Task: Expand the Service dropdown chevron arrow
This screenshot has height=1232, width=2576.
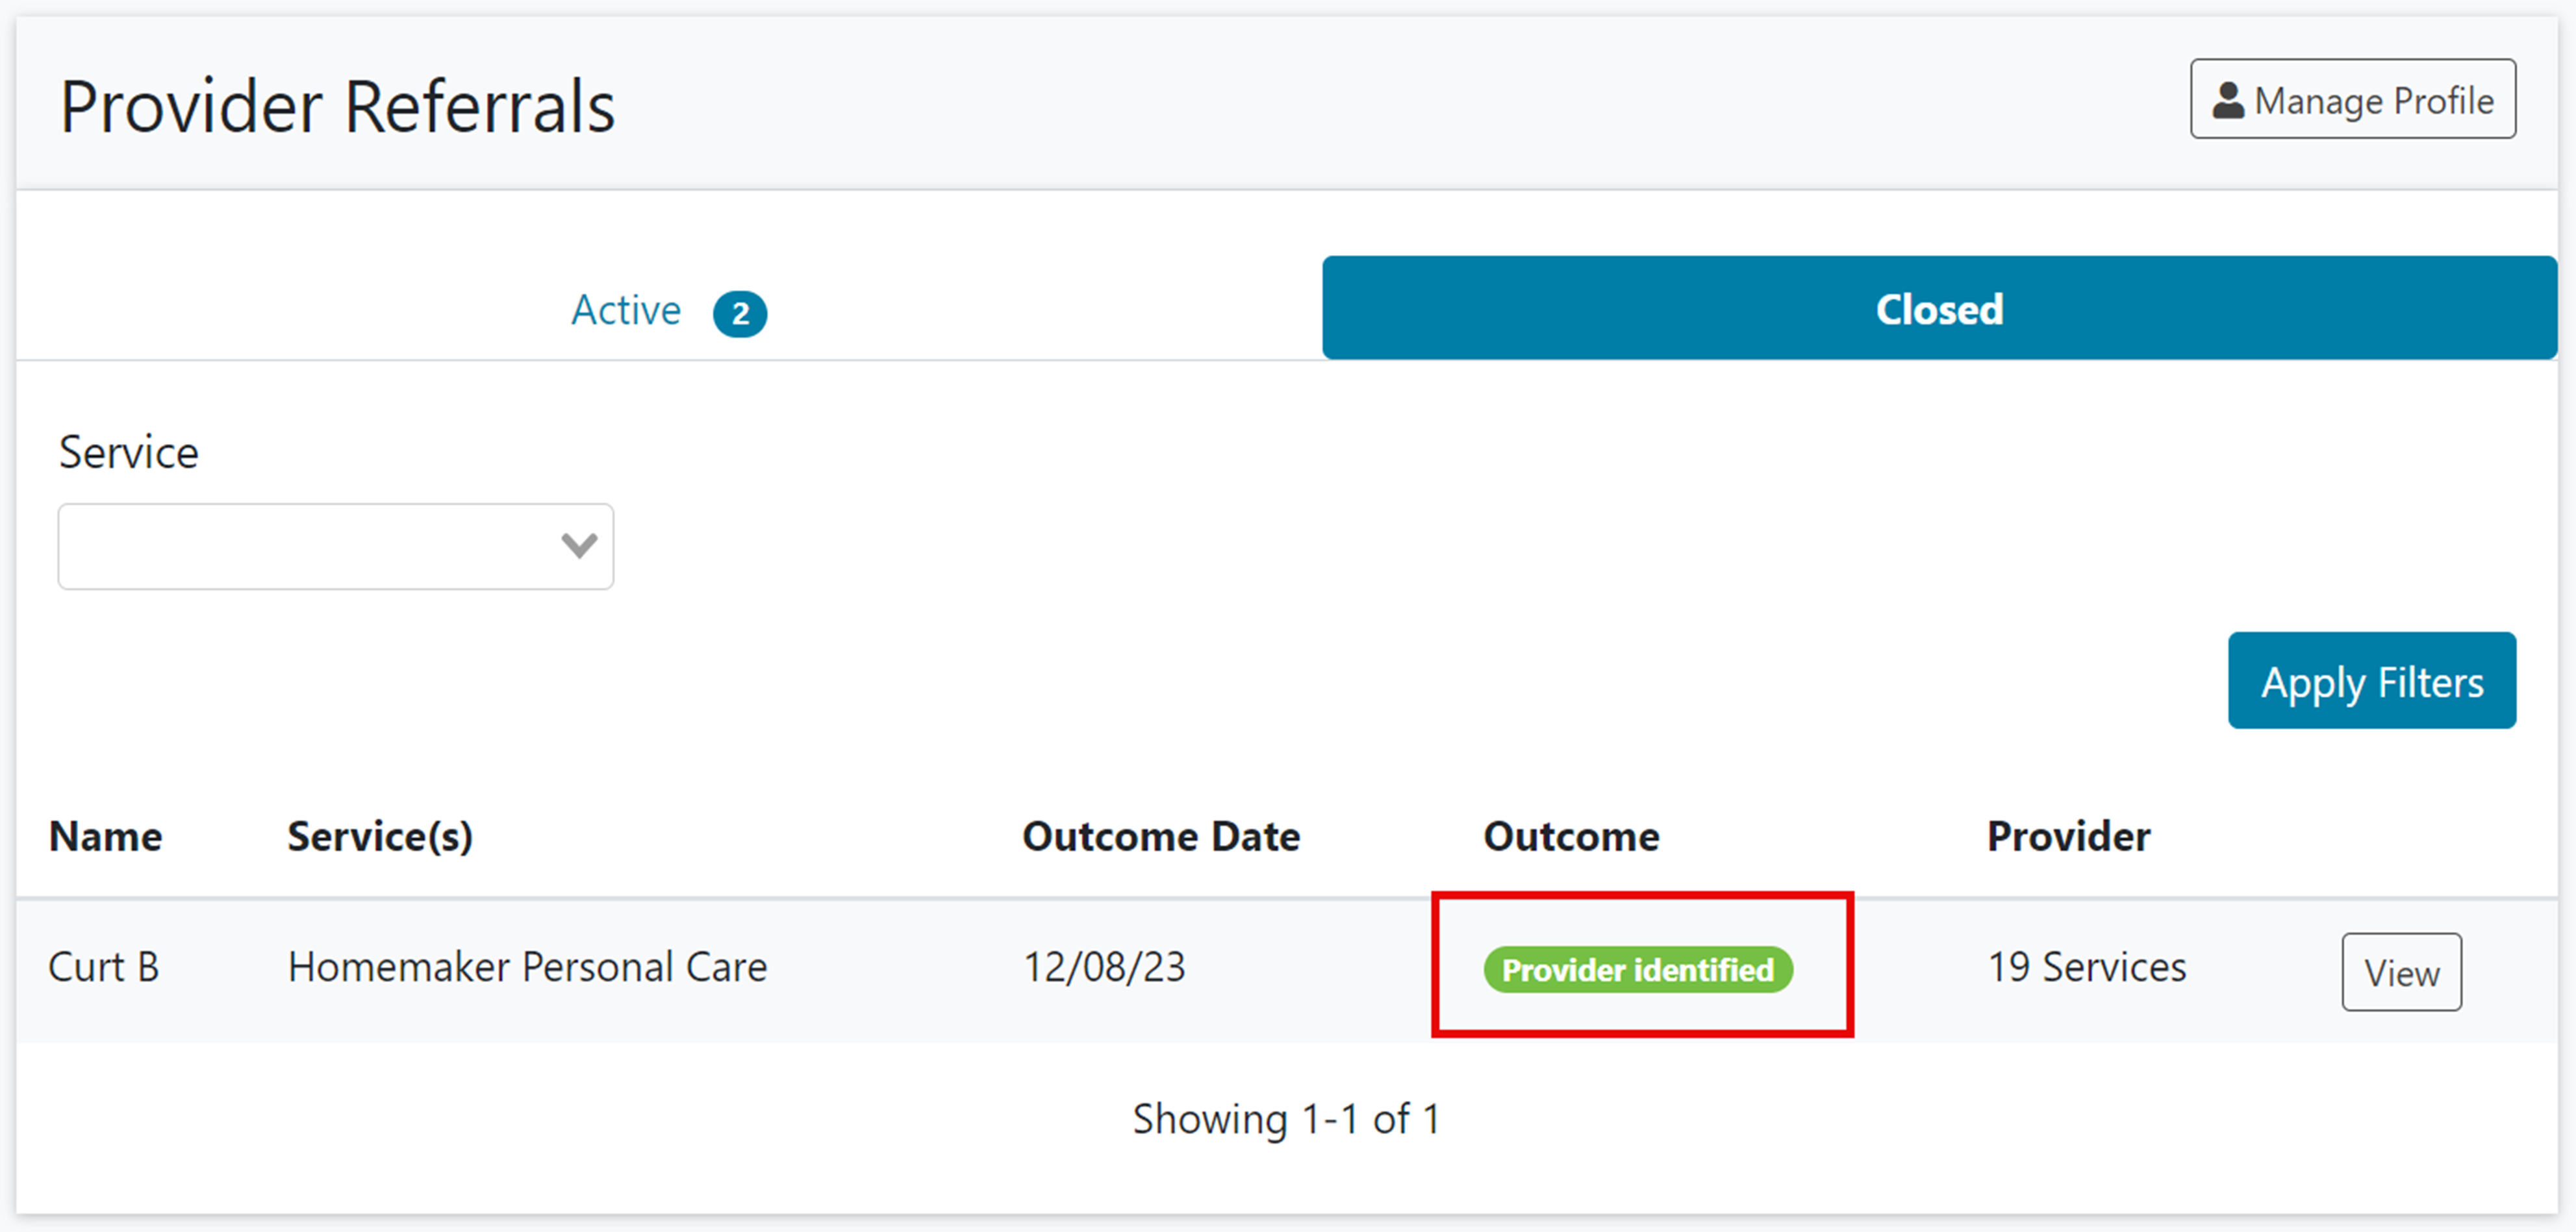Action: pyautogui.click(x=579, y=545)
